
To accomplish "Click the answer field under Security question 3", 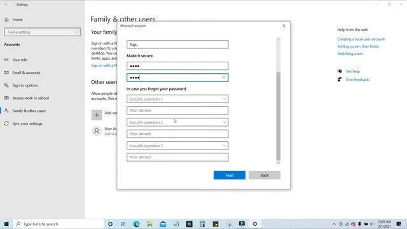I will click(x=177, y=157).
